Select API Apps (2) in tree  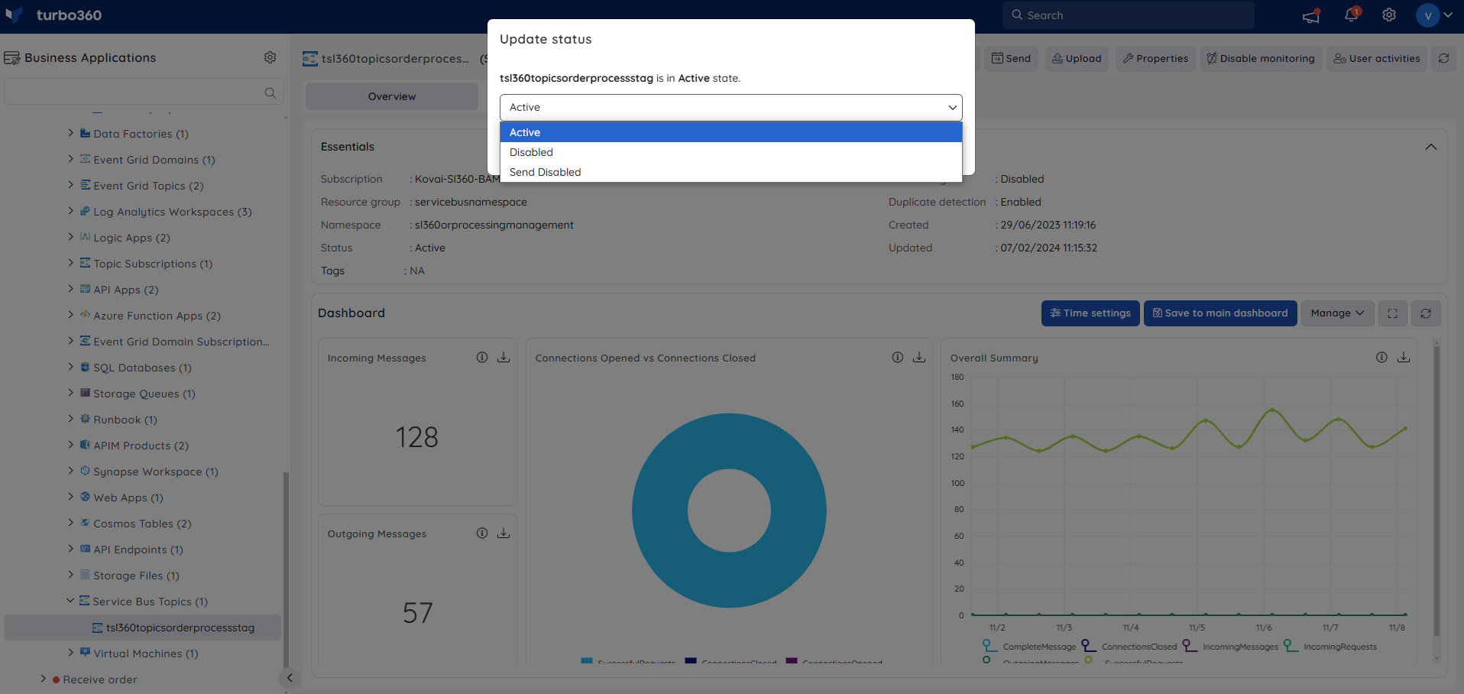[x=125, y=290]
